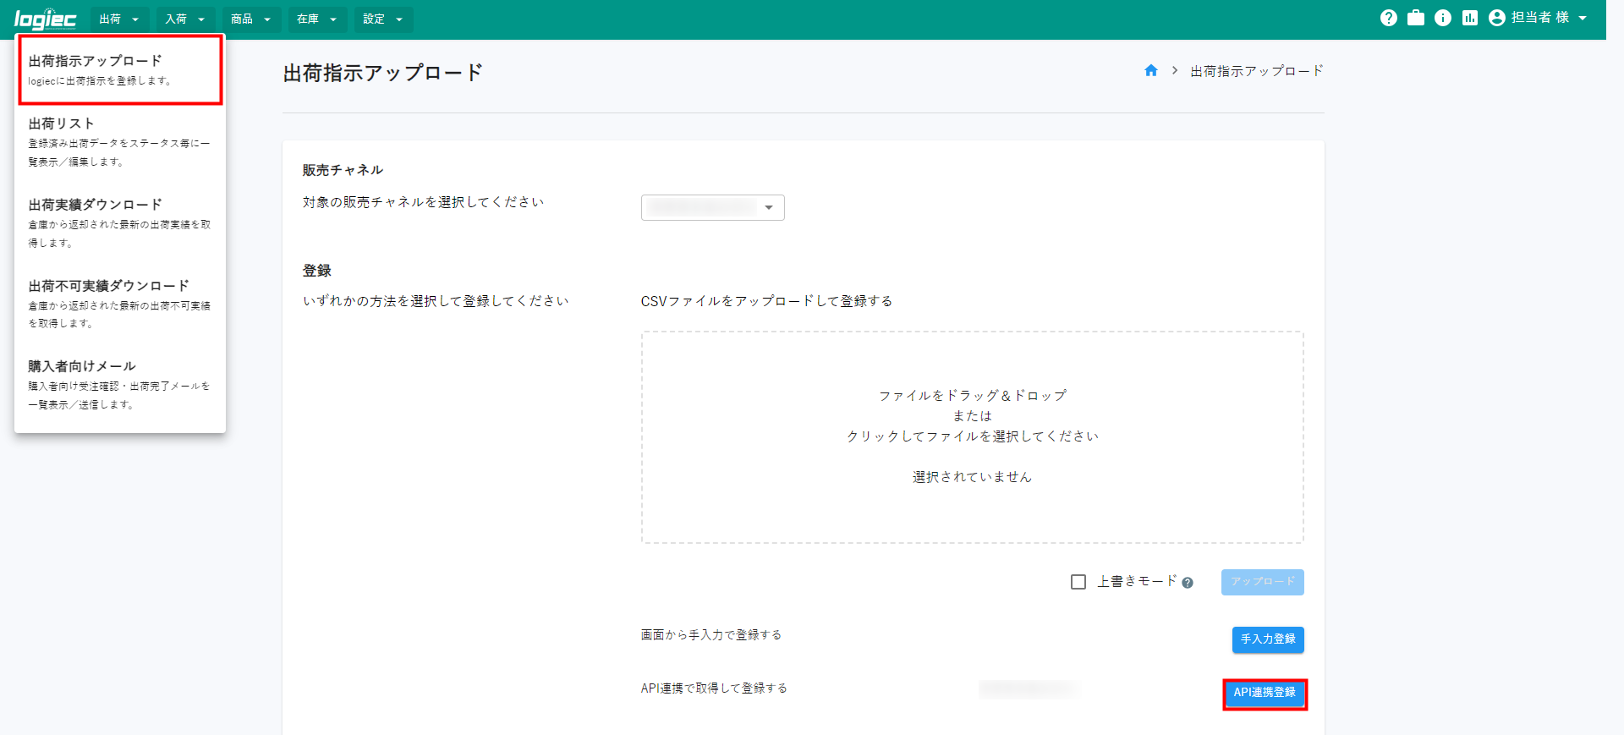Screen dimensions: 1624x735
Task: Choose 出荷実績ダウンロード menu item
Action: 119,222
